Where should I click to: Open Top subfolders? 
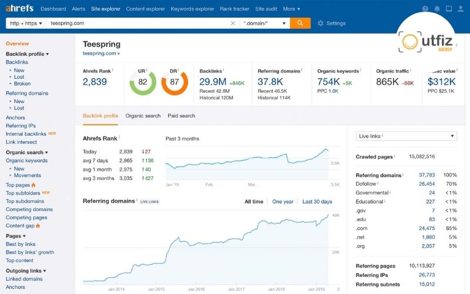click(x=23, y=193)
